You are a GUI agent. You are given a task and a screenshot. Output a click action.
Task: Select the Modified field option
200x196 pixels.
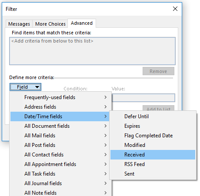[x=153, y=145]
